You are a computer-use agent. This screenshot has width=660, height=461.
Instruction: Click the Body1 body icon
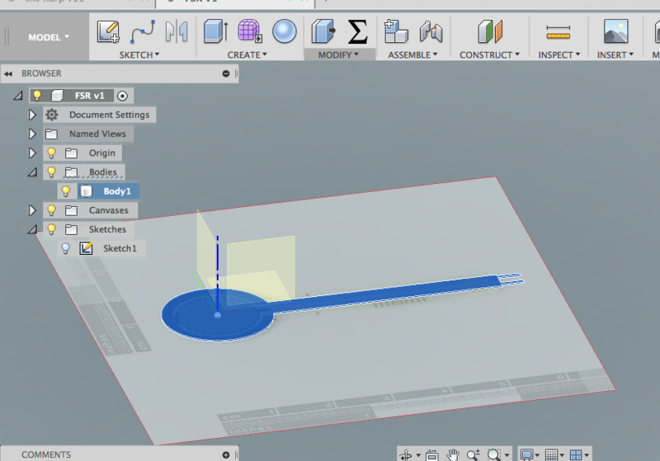[x=86, y=191]
